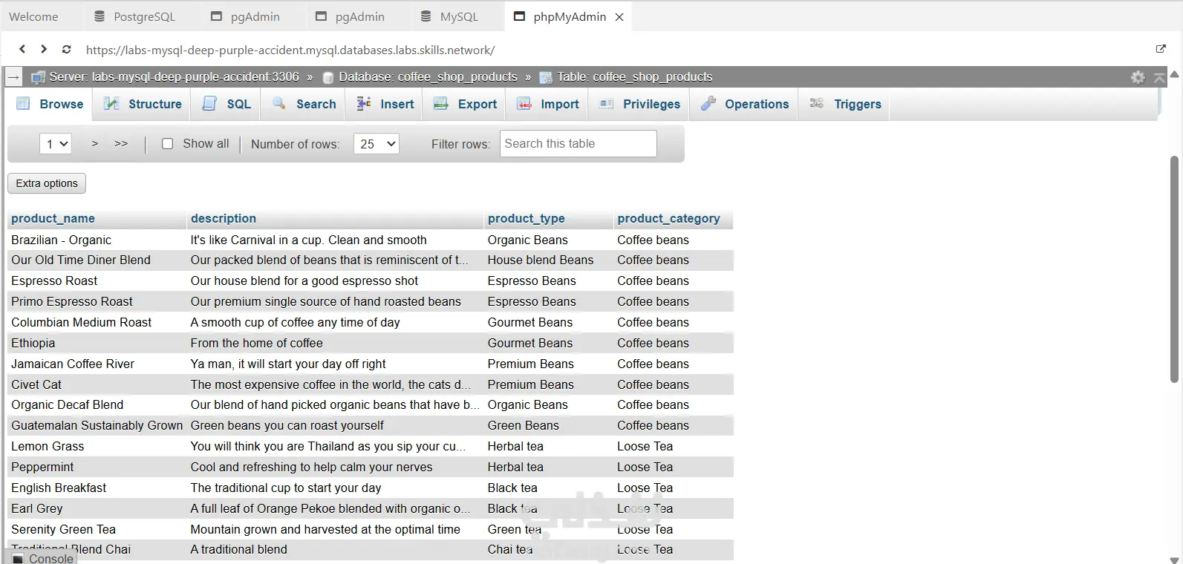This screenshot has width=1183, height=564.
Task: Sort by the product_name column header
Action: point(53,218)
